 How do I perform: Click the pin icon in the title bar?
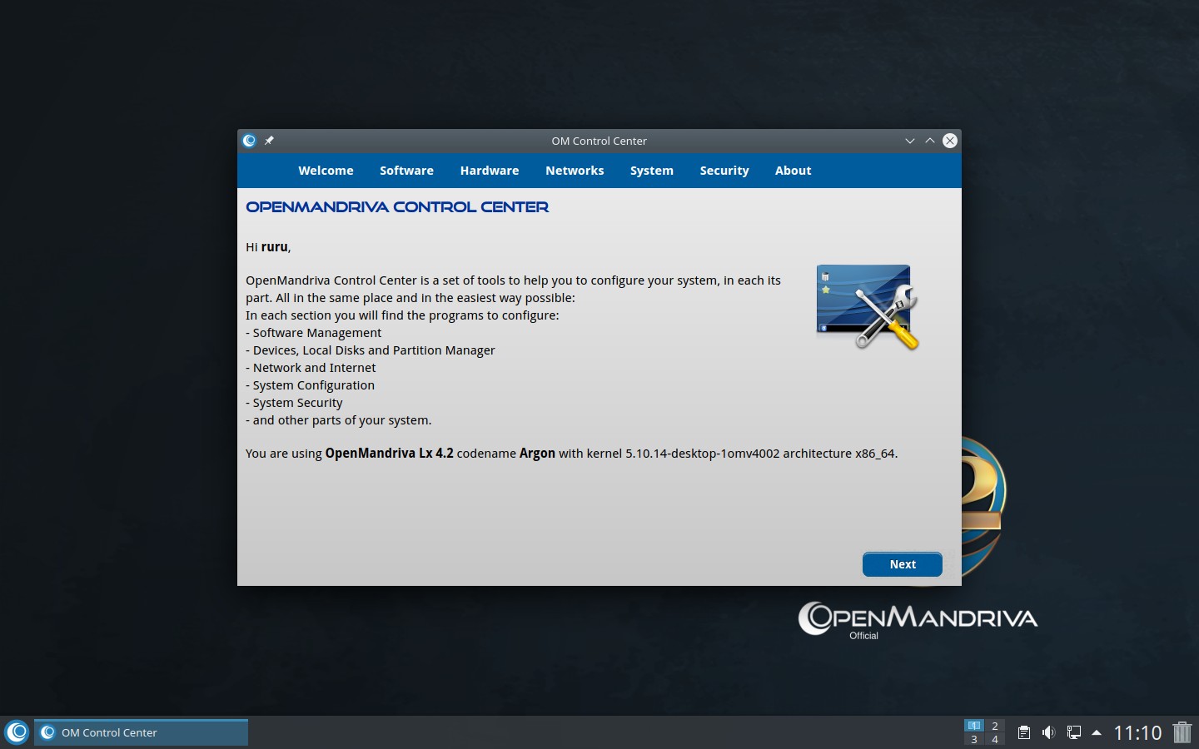[269, 141]
